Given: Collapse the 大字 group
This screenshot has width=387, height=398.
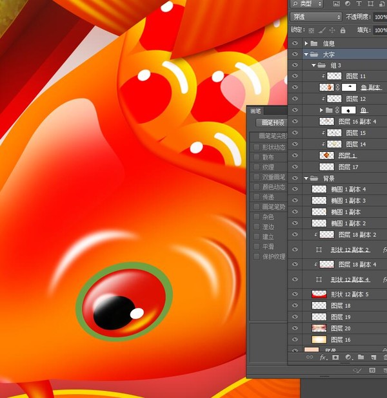Looking at the screenshot, I should [x=306, y=54].
